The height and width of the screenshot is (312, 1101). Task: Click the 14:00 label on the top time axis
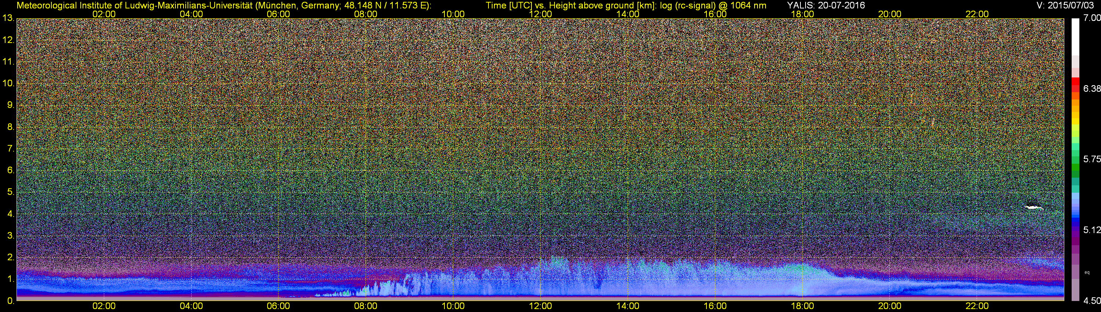(x=628, y=14)
